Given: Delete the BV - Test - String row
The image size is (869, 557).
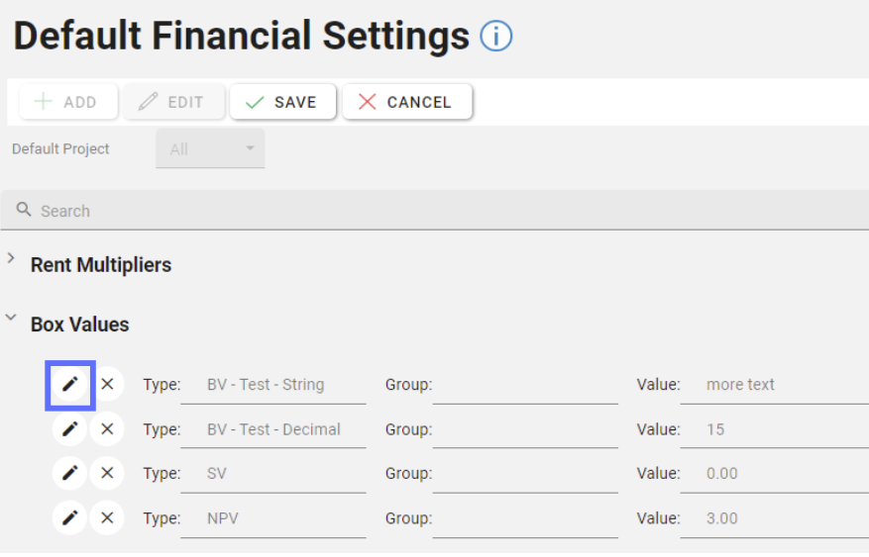Looking at the screenshot, I should tap(107, 385).
